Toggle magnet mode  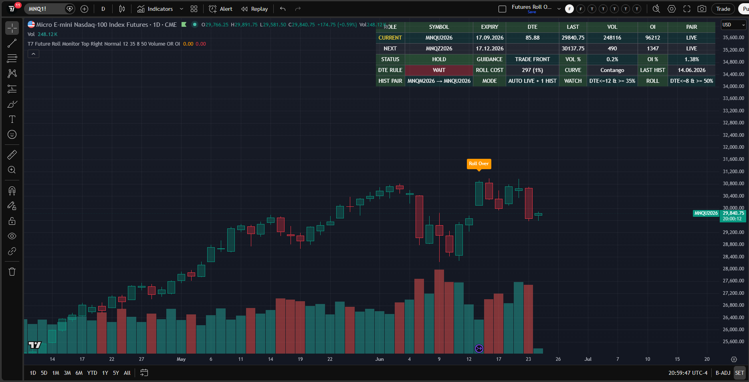tap(12, 190)
